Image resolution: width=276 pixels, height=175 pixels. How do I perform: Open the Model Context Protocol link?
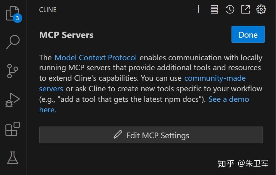pyautogui.click(x=96, y=58)
